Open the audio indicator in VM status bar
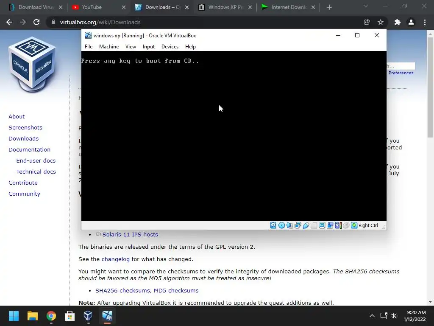Screen dimensions: 434x326 (289, 225)
